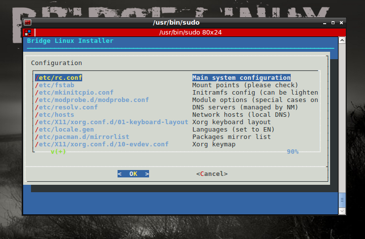Click the 'Languages (set to EN)' description
The image size is (365, 239).
[233, 130]
